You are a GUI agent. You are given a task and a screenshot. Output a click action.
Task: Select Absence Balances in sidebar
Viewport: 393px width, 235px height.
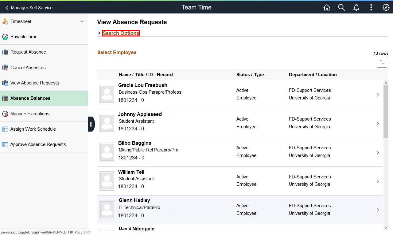pyautogui.click(x=44, y=98)
